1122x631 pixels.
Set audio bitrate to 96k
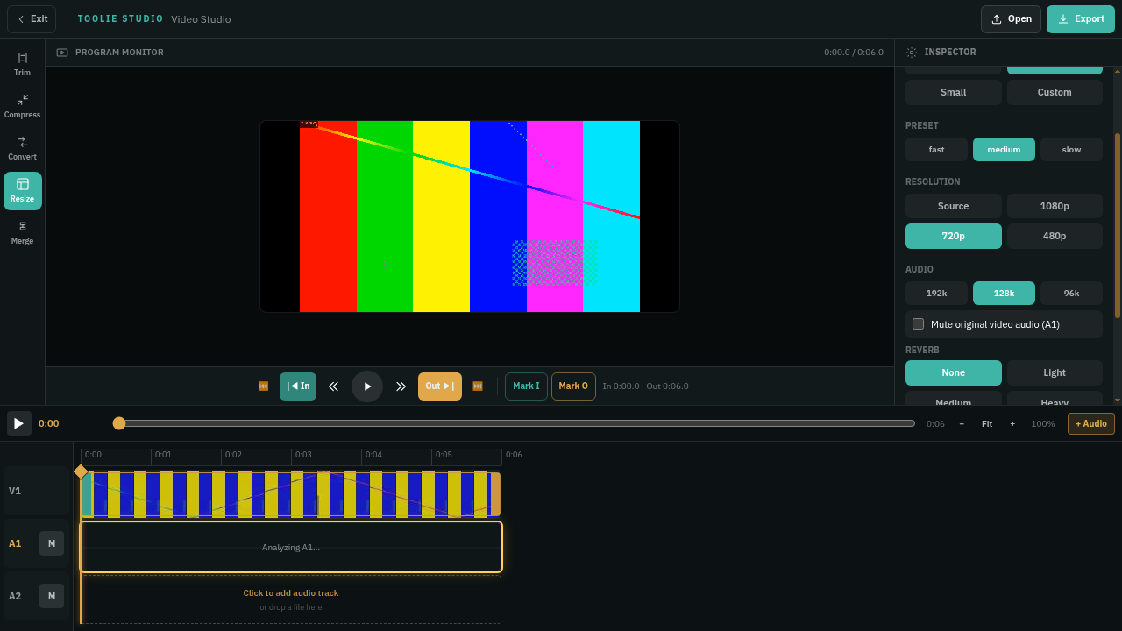pos(1071,294)
